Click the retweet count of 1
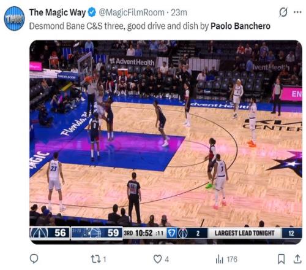Viewport: 306px width, 270px height. click(105, 260)
